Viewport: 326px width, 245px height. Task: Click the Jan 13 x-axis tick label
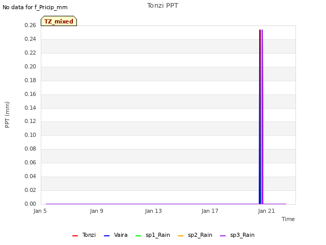pyautogui.click(x=153, y=211)
